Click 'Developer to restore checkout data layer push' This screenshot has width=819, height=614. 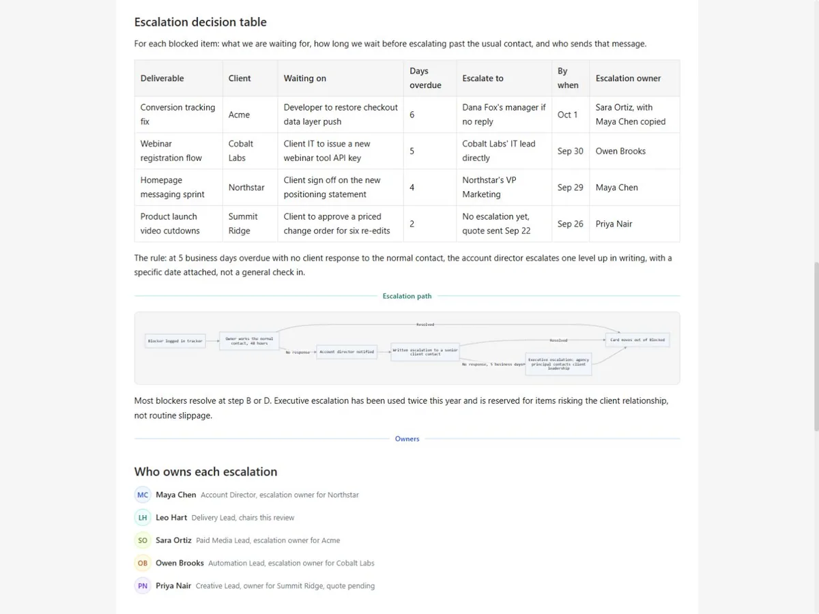tap(341, 115)
